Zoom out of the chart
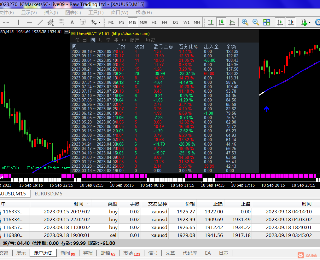Screen dimensions: 320x260 255,22
